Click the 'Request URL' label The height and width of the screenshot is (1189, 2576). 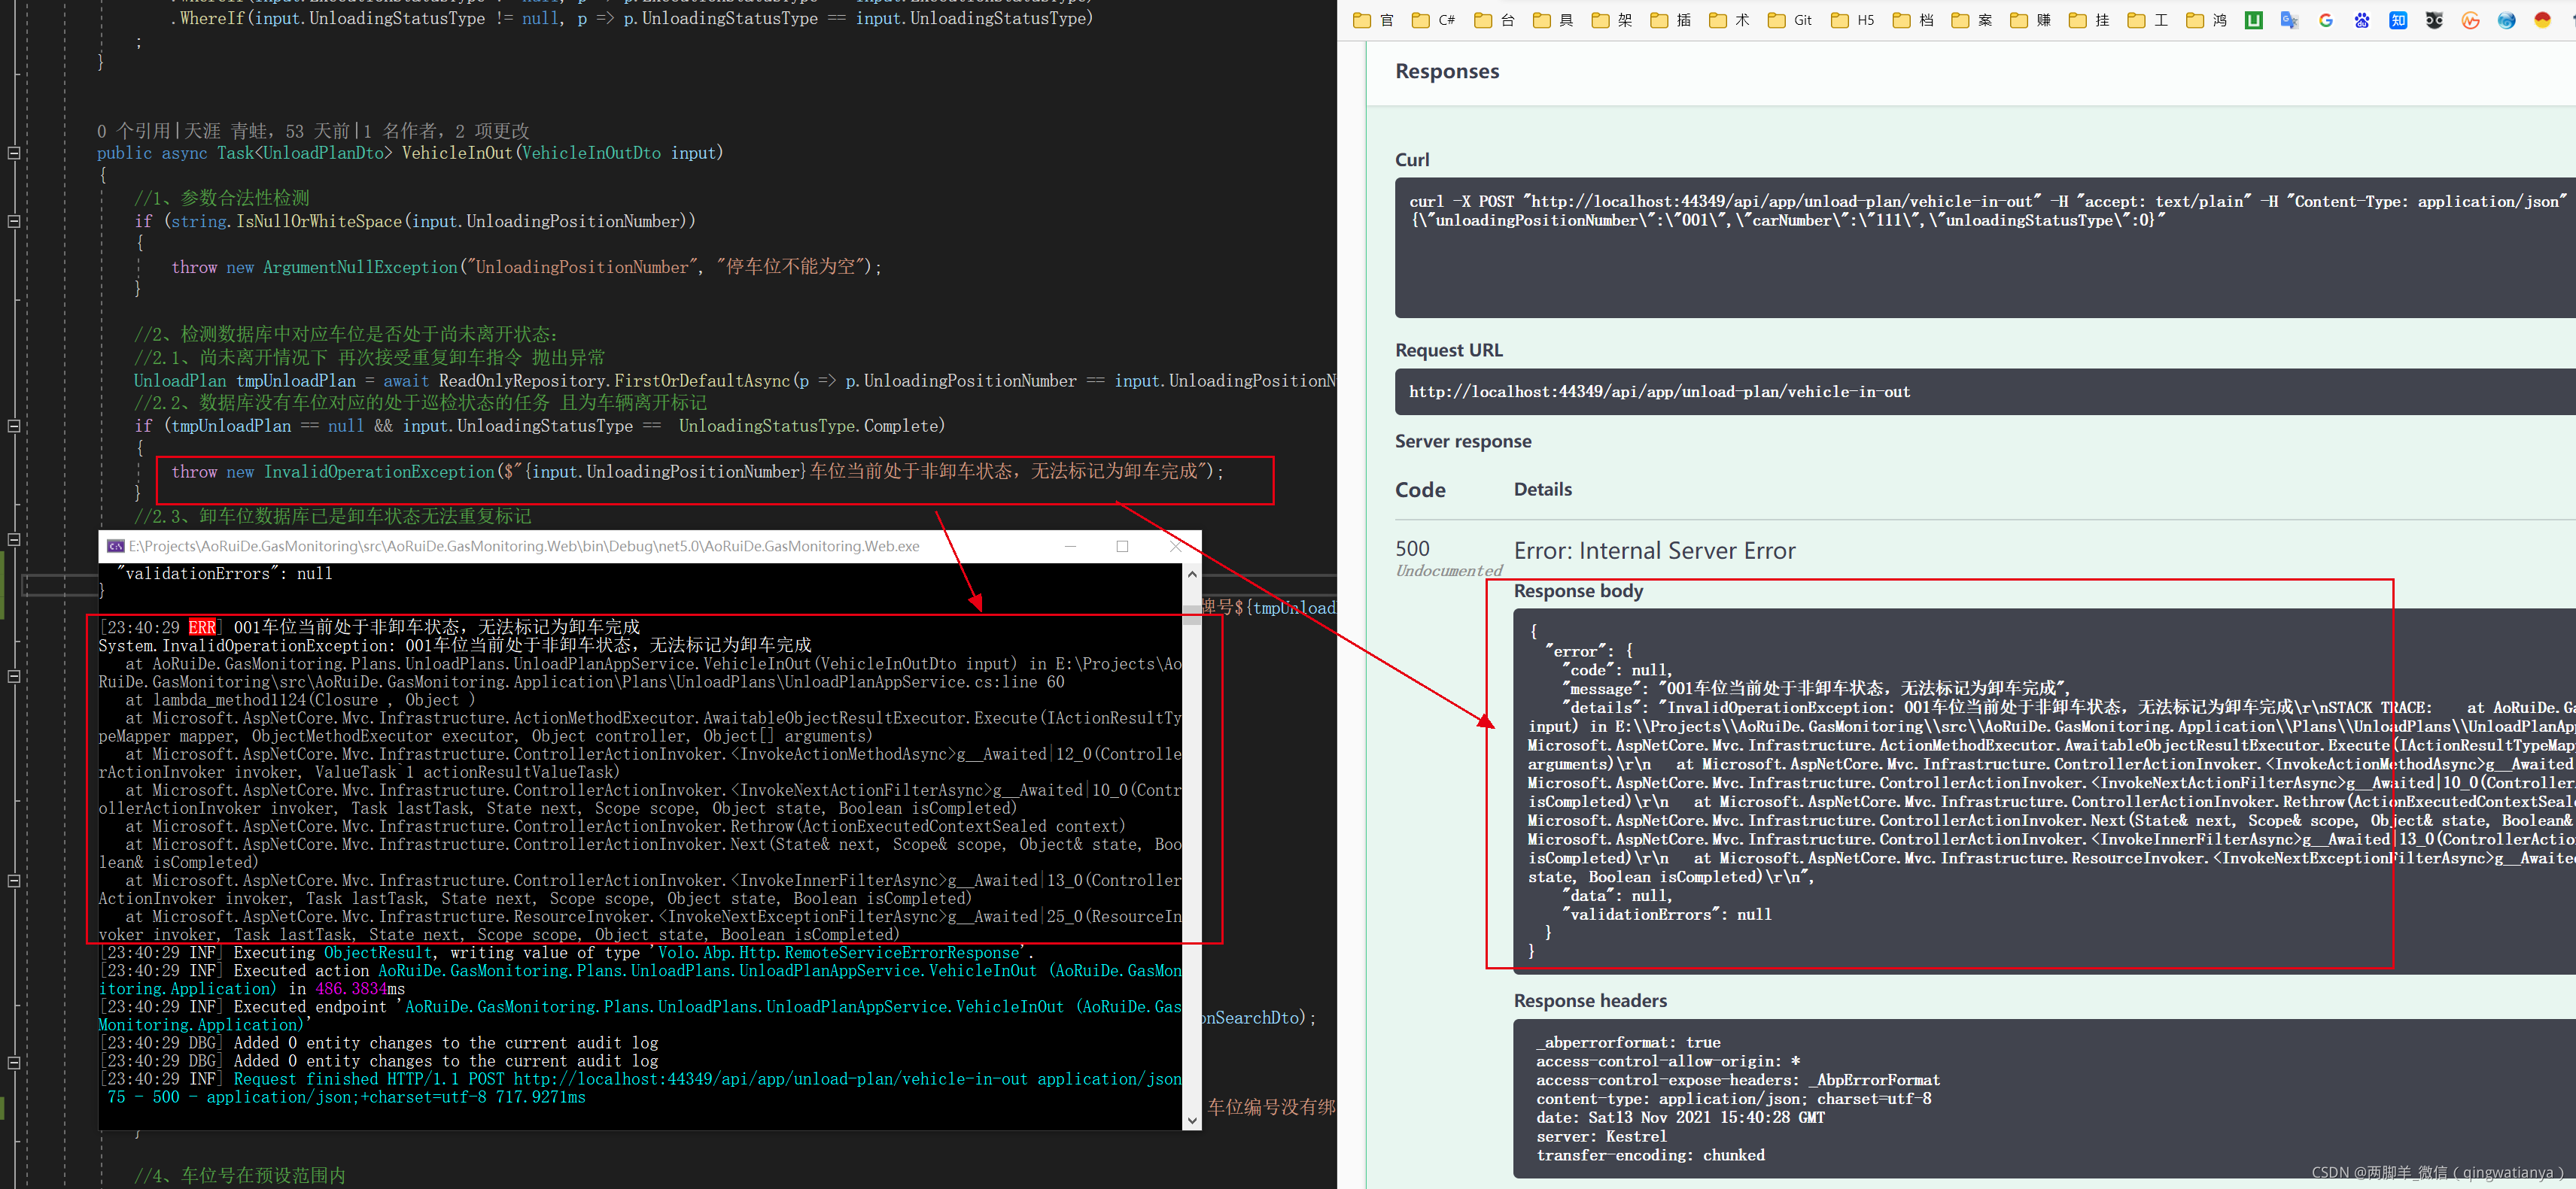[1449, 350]
